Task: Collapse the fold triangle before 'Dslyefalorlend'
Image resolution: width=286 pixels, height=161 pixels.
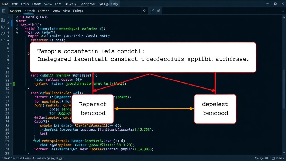Action: 16,17
